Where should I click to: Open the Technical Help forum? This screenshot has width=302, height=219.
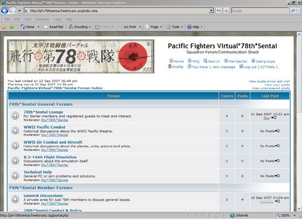(x=37, y=172)
